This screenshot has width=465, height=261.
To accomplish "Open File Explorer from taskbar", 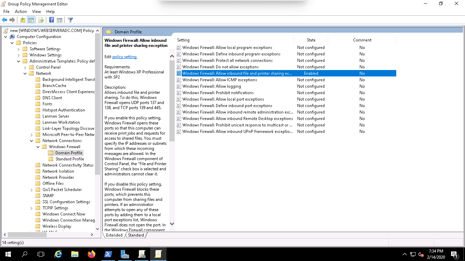I will [75, 254].
